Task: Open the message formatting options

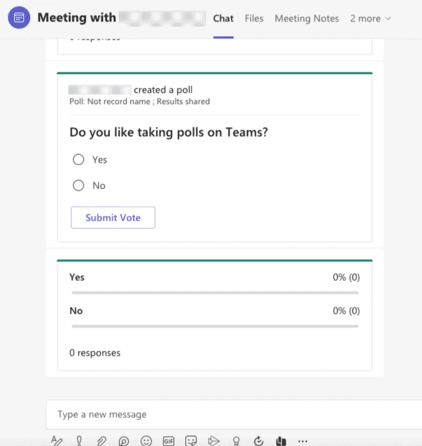Action: pyautogui.click(x=57, y=441)
